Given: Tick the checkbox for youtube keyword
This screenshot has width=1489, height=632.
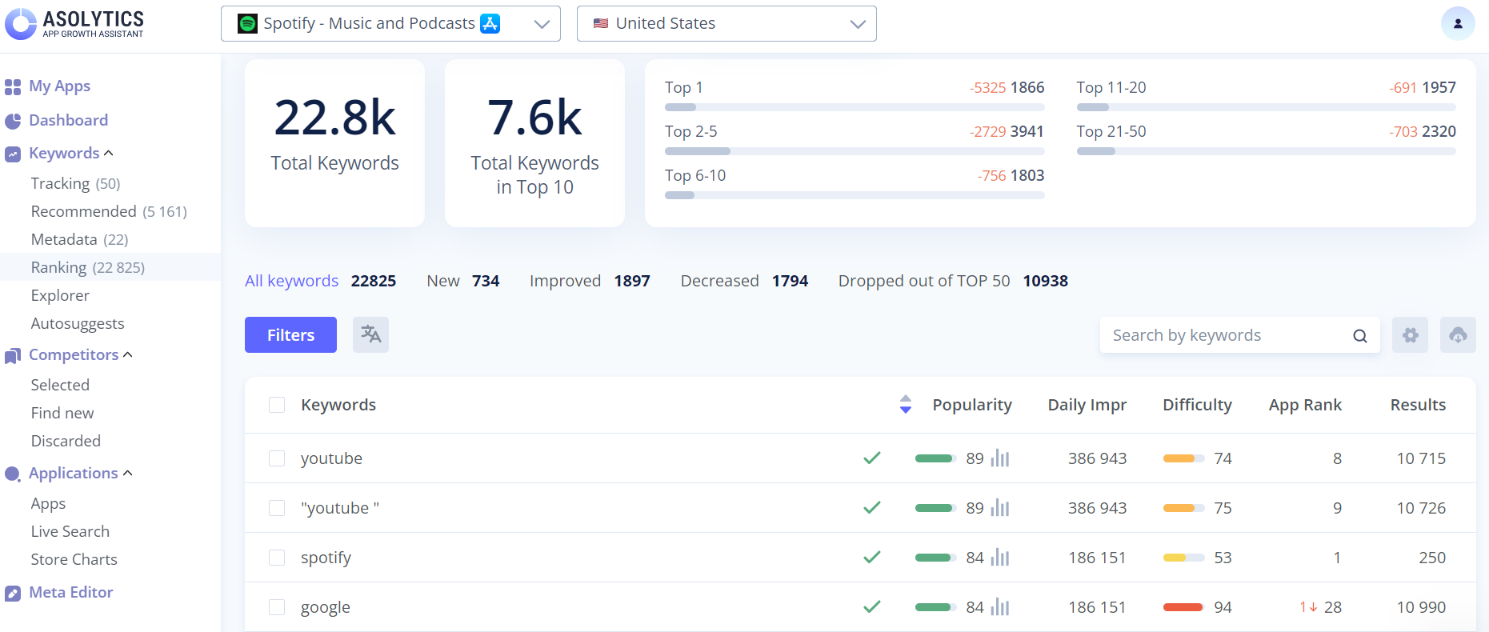Looking at the screenshot, I should pyautogui.click(x=277, y=458).
